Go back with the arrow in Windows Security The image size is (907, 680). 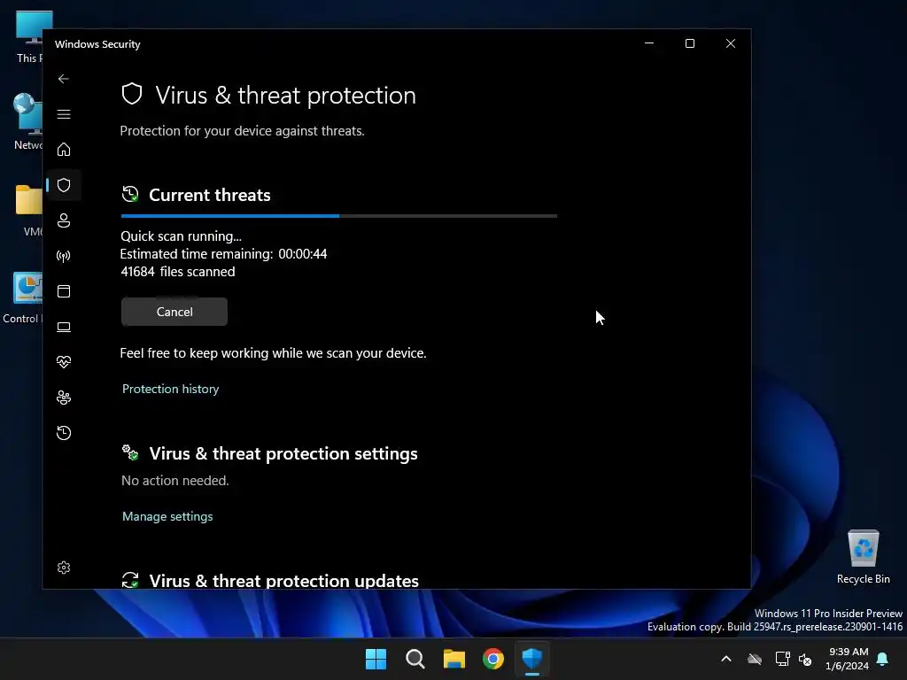[64, 79]
